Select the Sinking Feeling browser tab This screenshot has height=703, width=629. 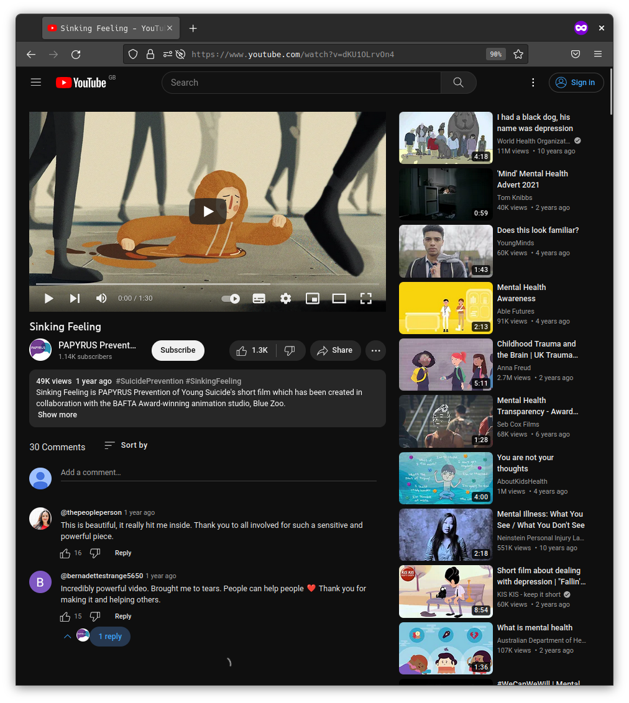coord(111,28)
